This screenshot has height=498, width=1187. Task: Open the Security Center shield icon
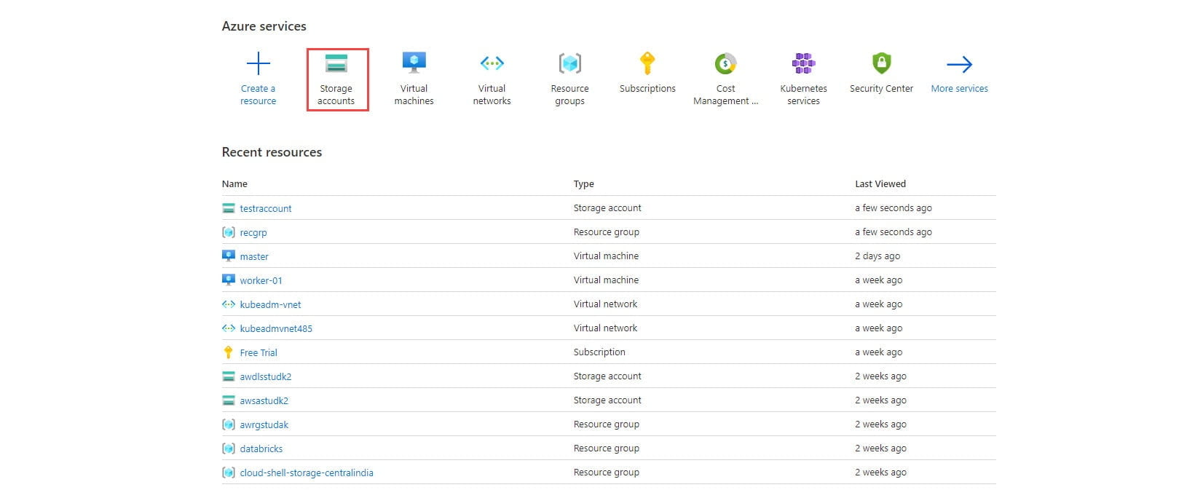(881, 63)
